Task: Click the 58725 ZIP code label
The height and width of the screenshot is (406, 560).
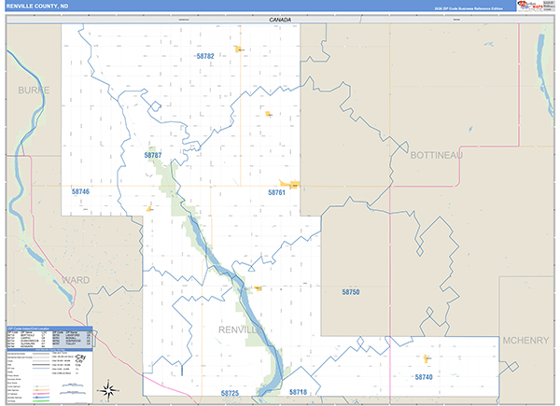Action: pyautogui.click(x=230, y=394)
